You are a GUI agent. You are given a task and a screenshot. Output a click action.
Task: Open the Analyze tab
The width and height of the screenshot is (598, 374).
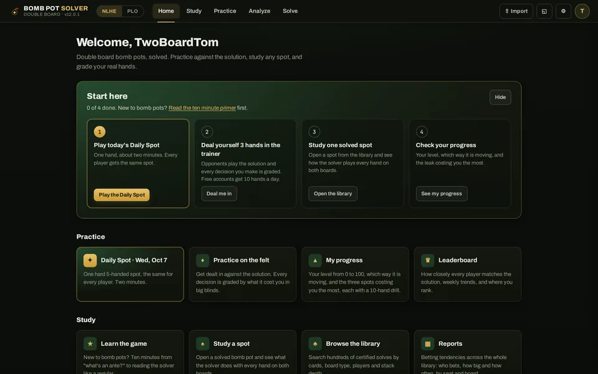click(259, 11)
